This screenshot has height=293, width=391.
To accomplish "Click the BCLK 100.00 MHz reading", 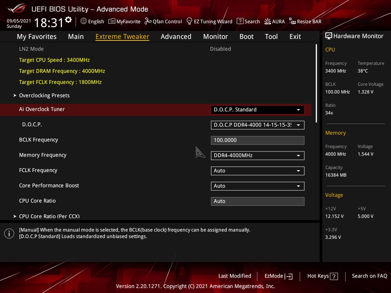I will (338, 92).
